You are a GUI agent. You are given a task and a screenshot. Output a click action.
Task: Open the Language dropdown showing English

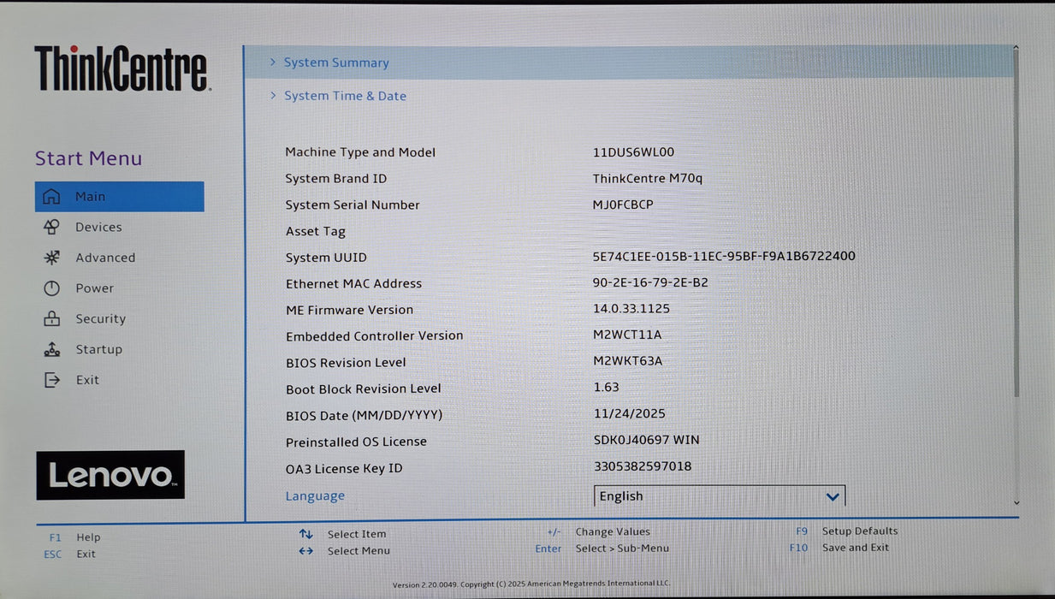pos(720,496)
